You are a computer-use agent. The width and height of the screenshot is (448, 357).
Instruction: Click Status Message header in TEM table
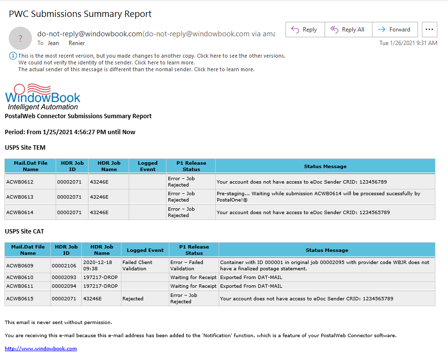click(x=325, y=166)
